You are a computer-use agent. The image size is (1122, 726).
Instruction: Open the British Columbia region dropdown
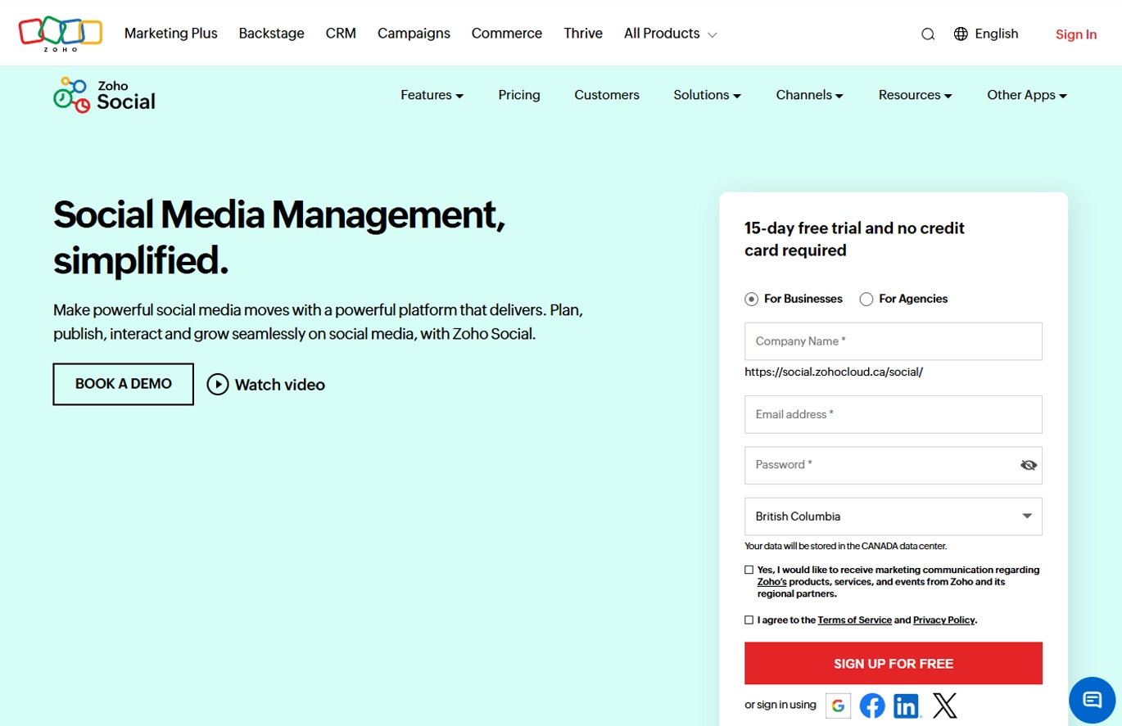point(893,516)
